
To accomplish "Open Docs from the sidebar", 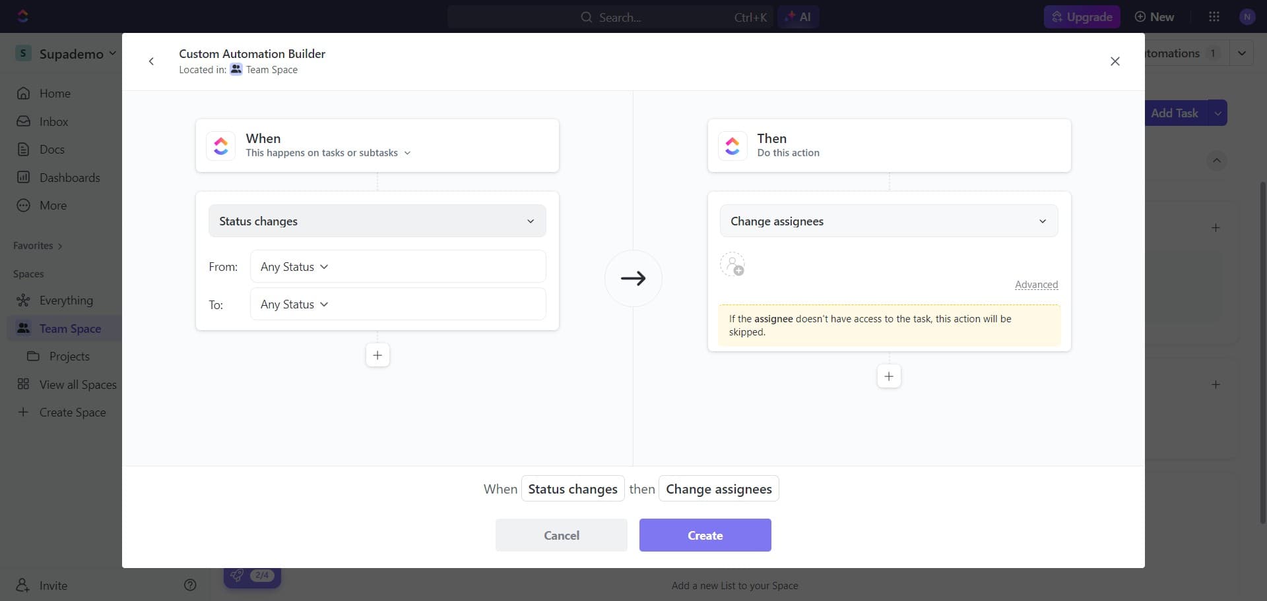I will click(x=53, y=149).
